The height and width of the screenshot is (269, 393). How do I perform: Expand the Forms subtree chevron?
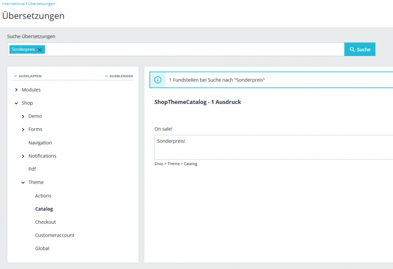pyautogui.click(x=23, y=129)
